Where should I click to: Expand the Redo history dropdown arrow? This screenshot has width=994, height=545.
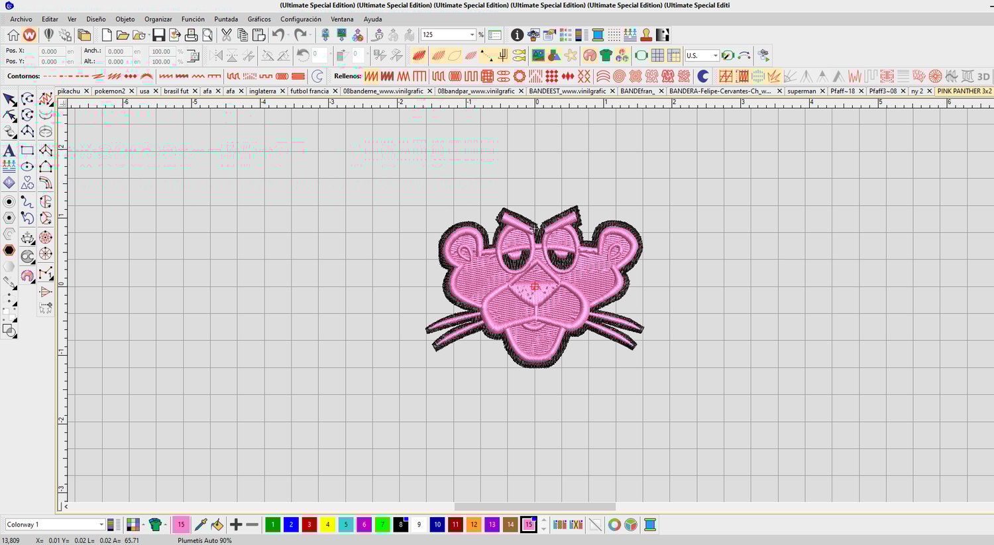[311, 35]
